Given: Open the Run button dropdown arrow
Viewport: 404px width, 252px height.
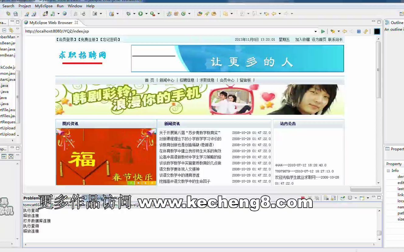Looking at the screenshot, I should pyautogui.click(x=146, y=14).
